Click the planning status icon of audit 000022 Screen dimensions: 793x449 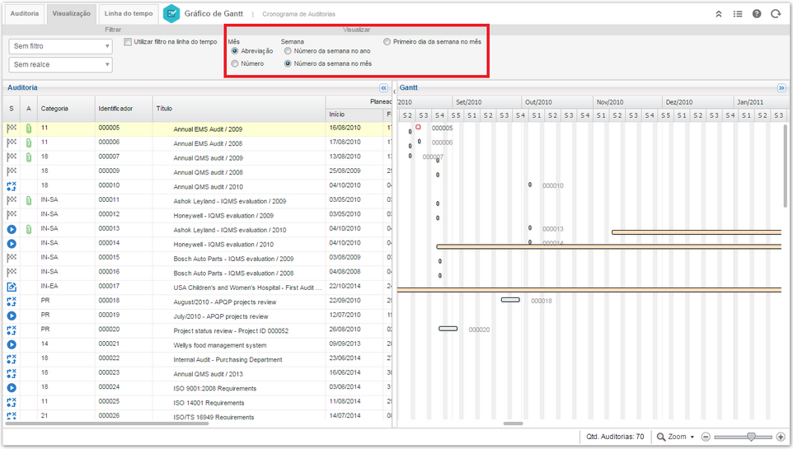point(12,359)
